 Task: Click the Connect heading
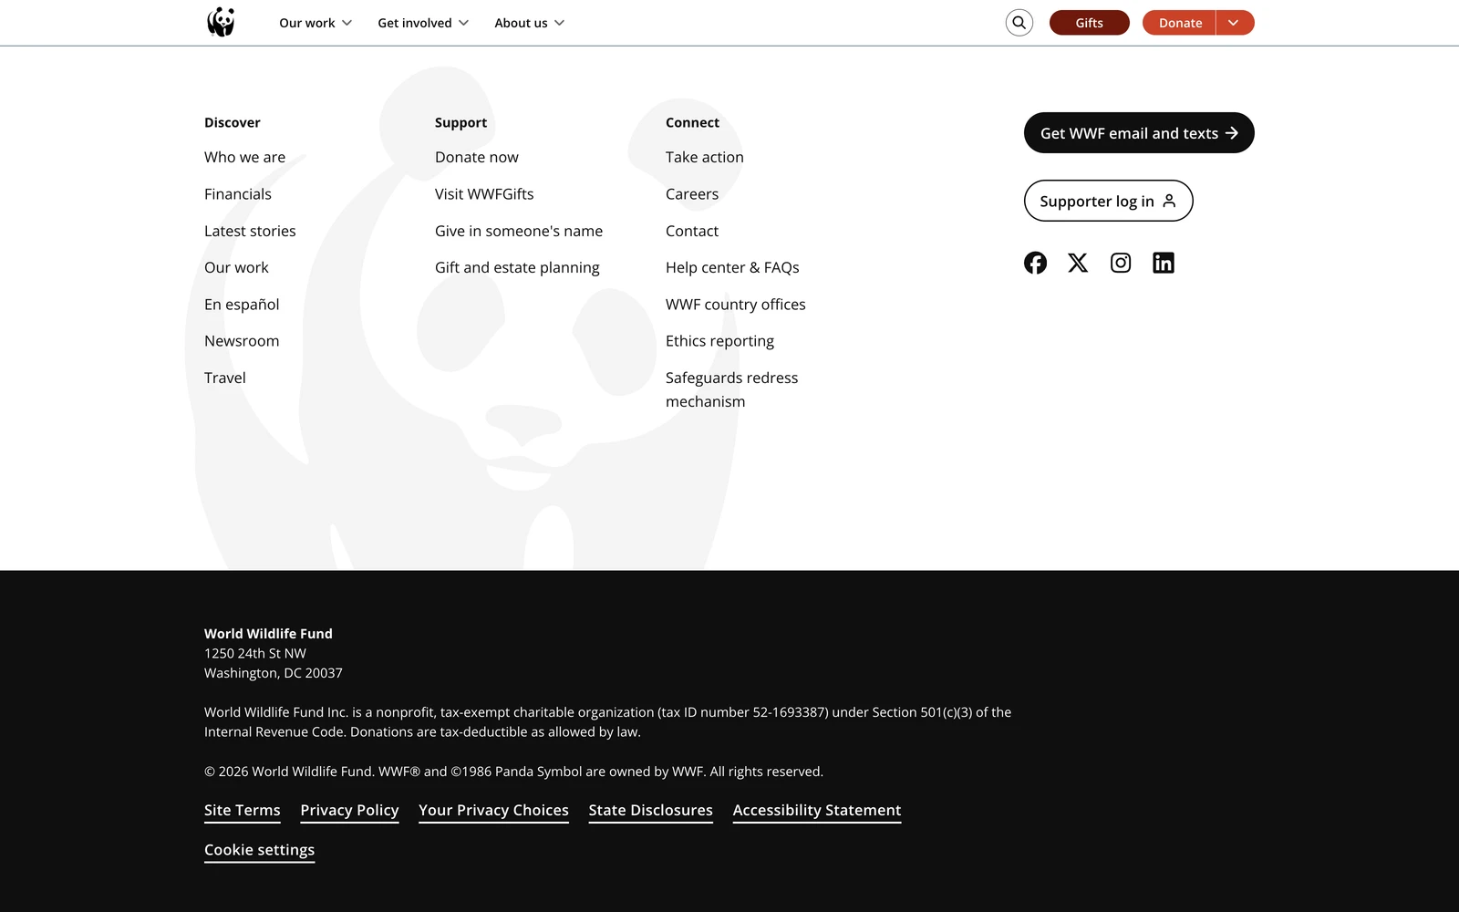pos(692,122)
